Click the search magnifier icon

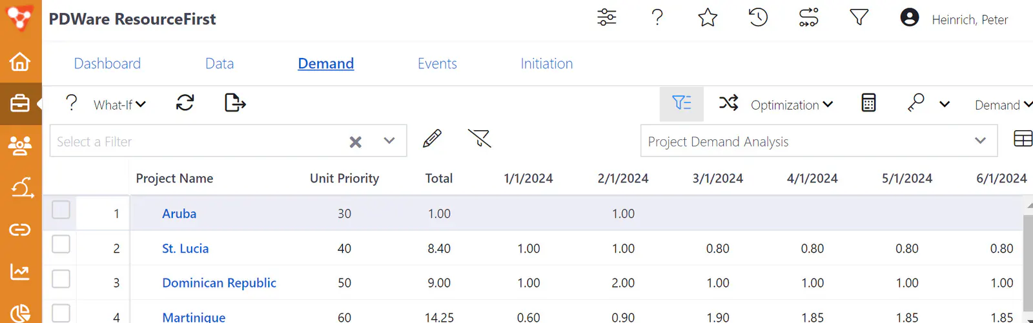916,103
